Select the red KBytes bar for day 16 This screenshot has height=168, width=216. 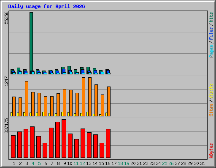108,144
